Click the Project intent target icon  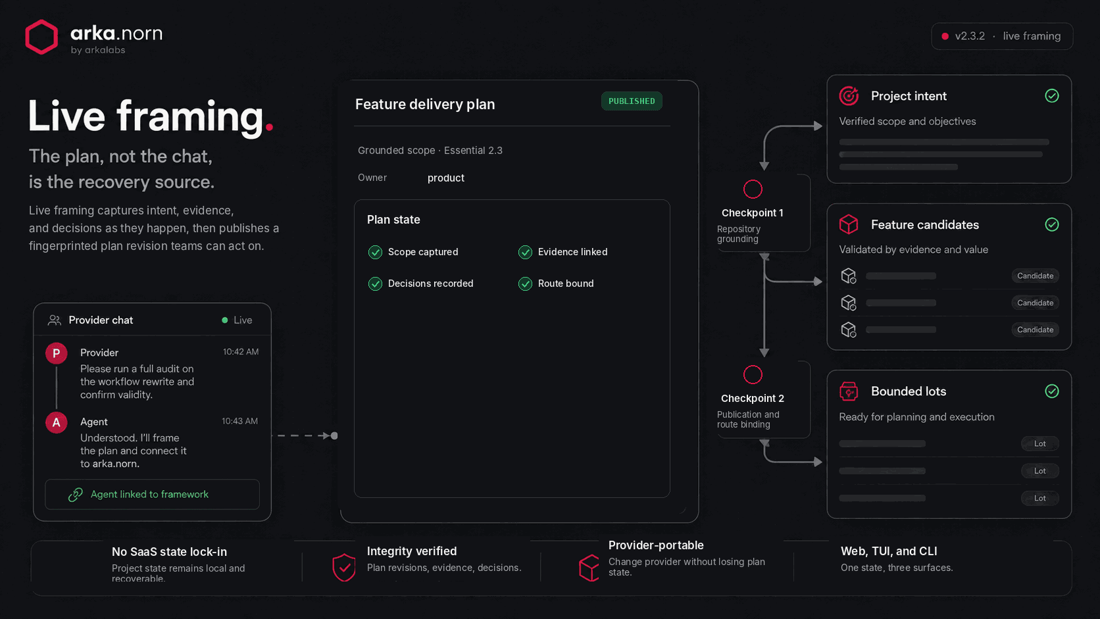tap(849, 96)
